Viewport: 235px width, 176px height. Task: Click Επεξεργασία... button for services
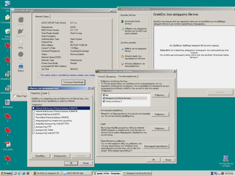pos(61,156)
